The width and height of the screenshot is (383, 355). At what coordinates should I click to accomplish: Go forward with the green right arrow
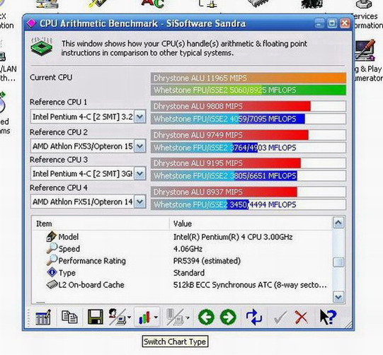[x=228, y=318]
